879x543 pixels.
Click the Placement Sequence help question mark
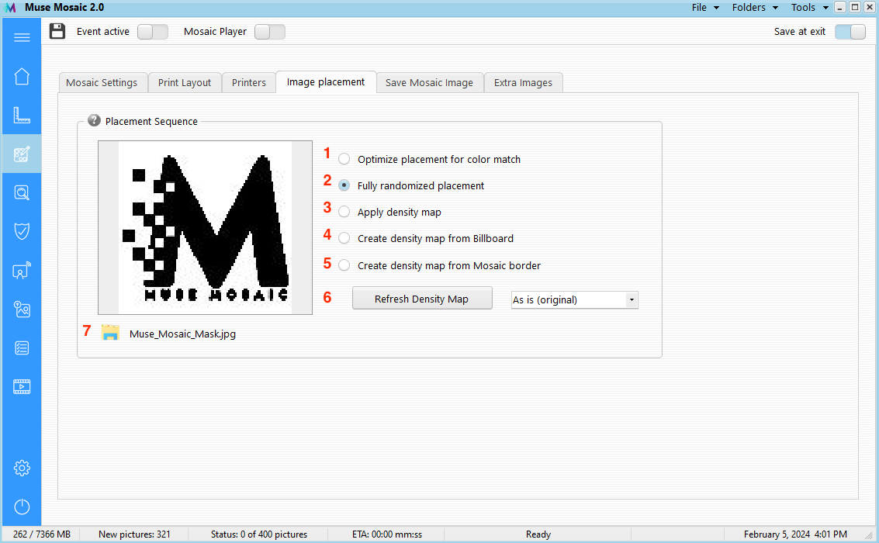94,120
